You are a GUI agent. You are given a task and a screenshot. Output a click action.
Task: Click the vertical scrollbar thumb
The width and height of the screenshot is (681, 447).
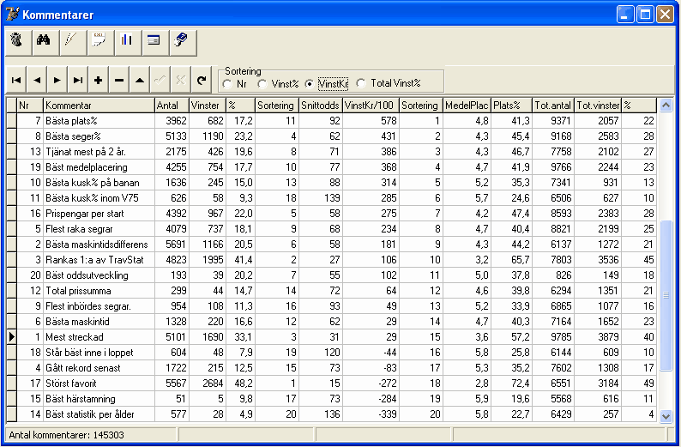click(666, 295)
